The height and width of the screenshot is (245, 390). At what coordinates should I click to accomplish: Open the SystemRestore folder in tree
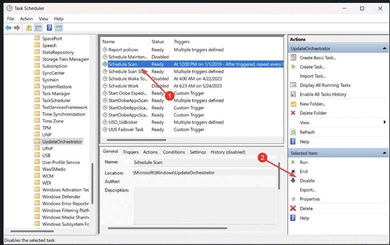coord(57,87)
